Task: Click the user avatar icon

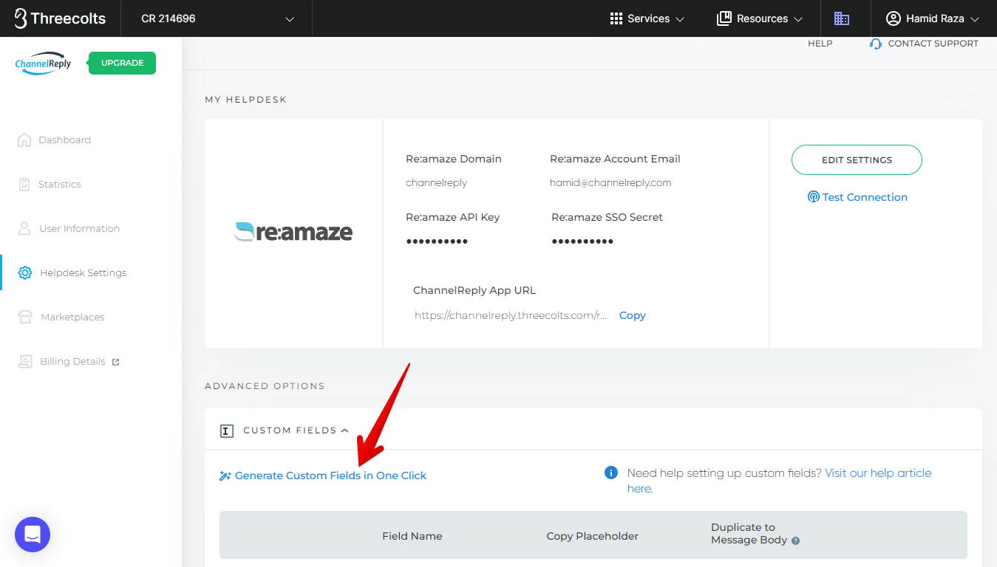Action: point(894,18)
